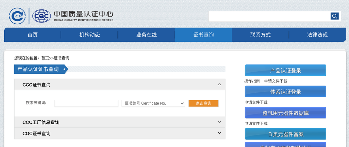Click the magnifier search icon
349x147 pixels.
pos(334,16)
